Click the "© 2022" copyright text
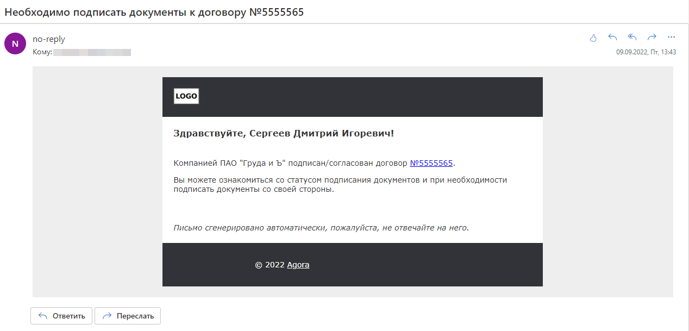 (270, 265)
